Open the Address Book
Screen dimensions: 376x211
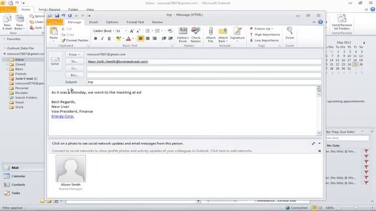pos(183,35)
